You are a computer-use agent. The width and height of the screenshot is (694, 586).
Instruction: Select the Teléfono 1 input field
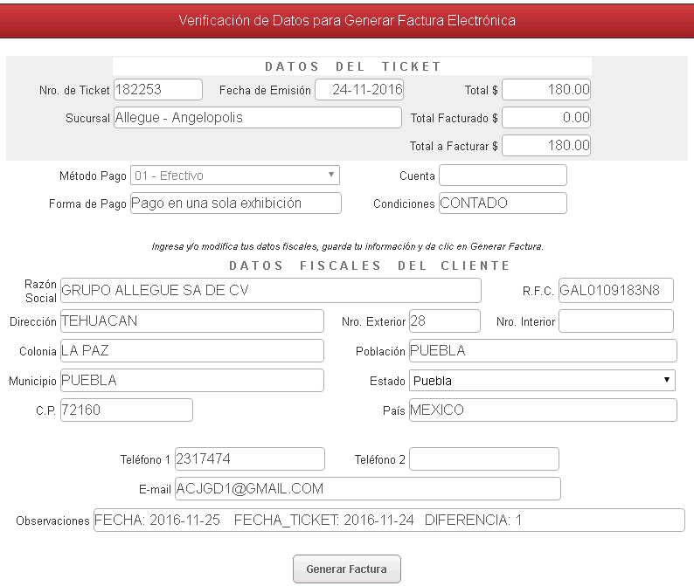pos(249,458)
